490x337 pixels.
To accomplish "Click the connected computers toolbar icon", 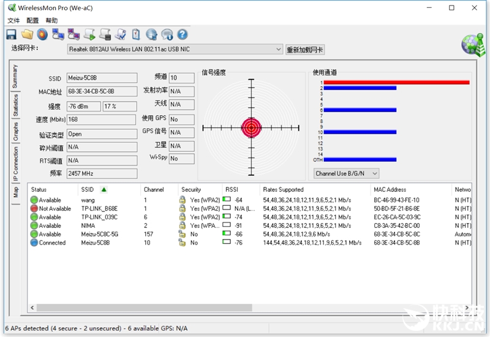I will [58, 34].
